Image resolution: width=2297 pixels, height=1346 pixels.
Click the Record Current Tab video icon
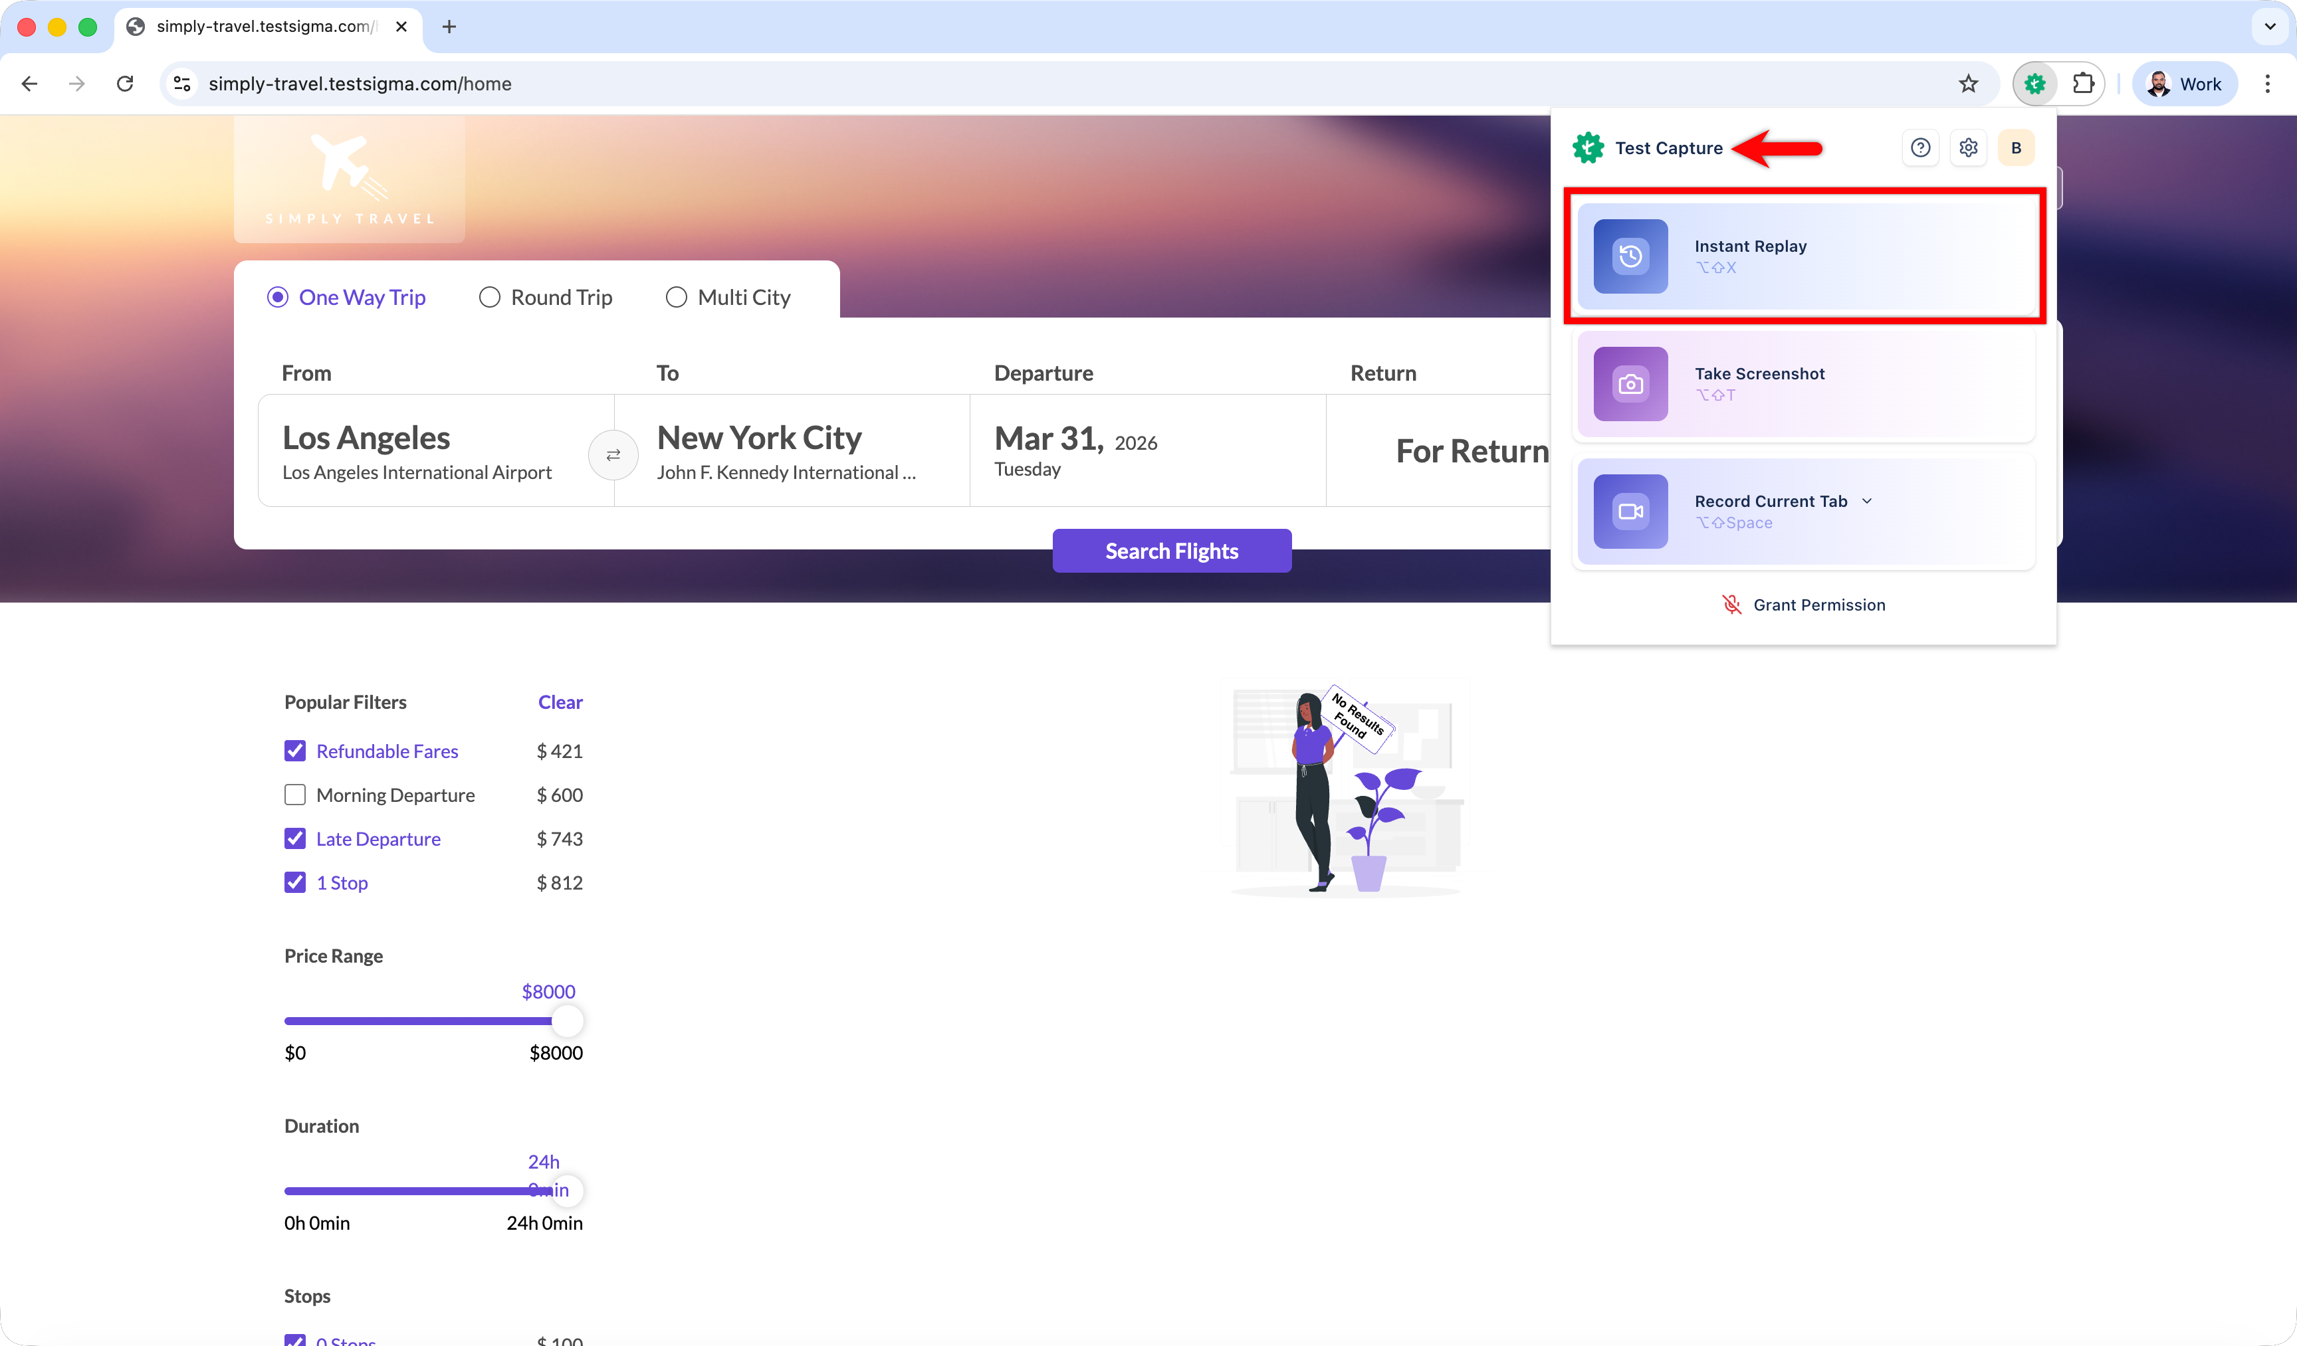[1630, 512]
